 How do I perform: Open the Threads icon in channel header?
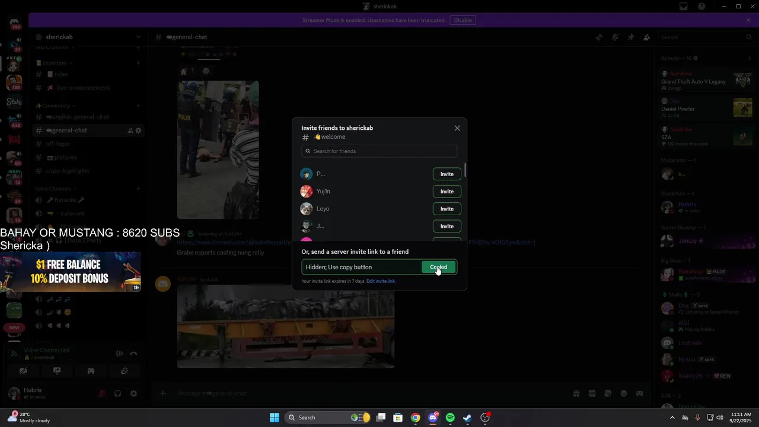click(599, 37)
